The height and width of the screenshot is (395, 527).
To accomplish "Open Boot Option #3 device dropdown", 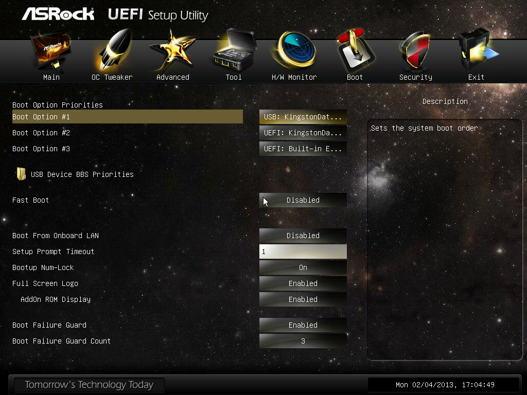I will (303, 149).
